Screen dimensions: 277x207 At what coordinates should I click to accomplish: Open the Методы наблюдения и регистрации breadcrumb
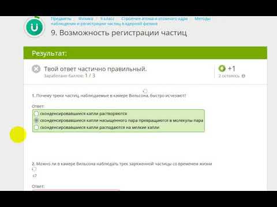[x=131, y=21]
